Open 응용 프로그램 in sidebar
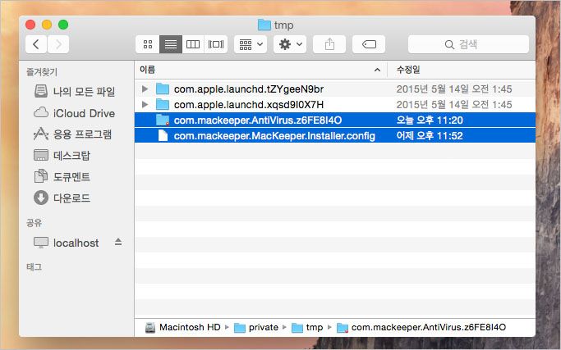Viewport: 561px width, 350px height. [x=72, y=134]
